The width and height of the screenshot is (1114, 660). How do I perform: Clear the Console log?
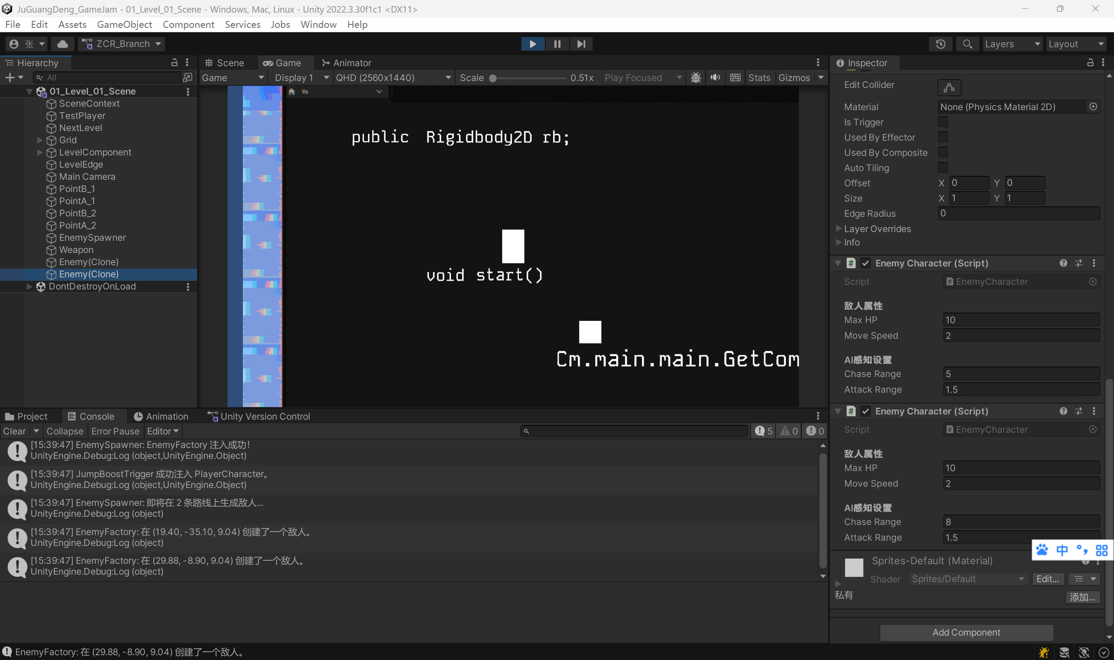tap(15, 431)
